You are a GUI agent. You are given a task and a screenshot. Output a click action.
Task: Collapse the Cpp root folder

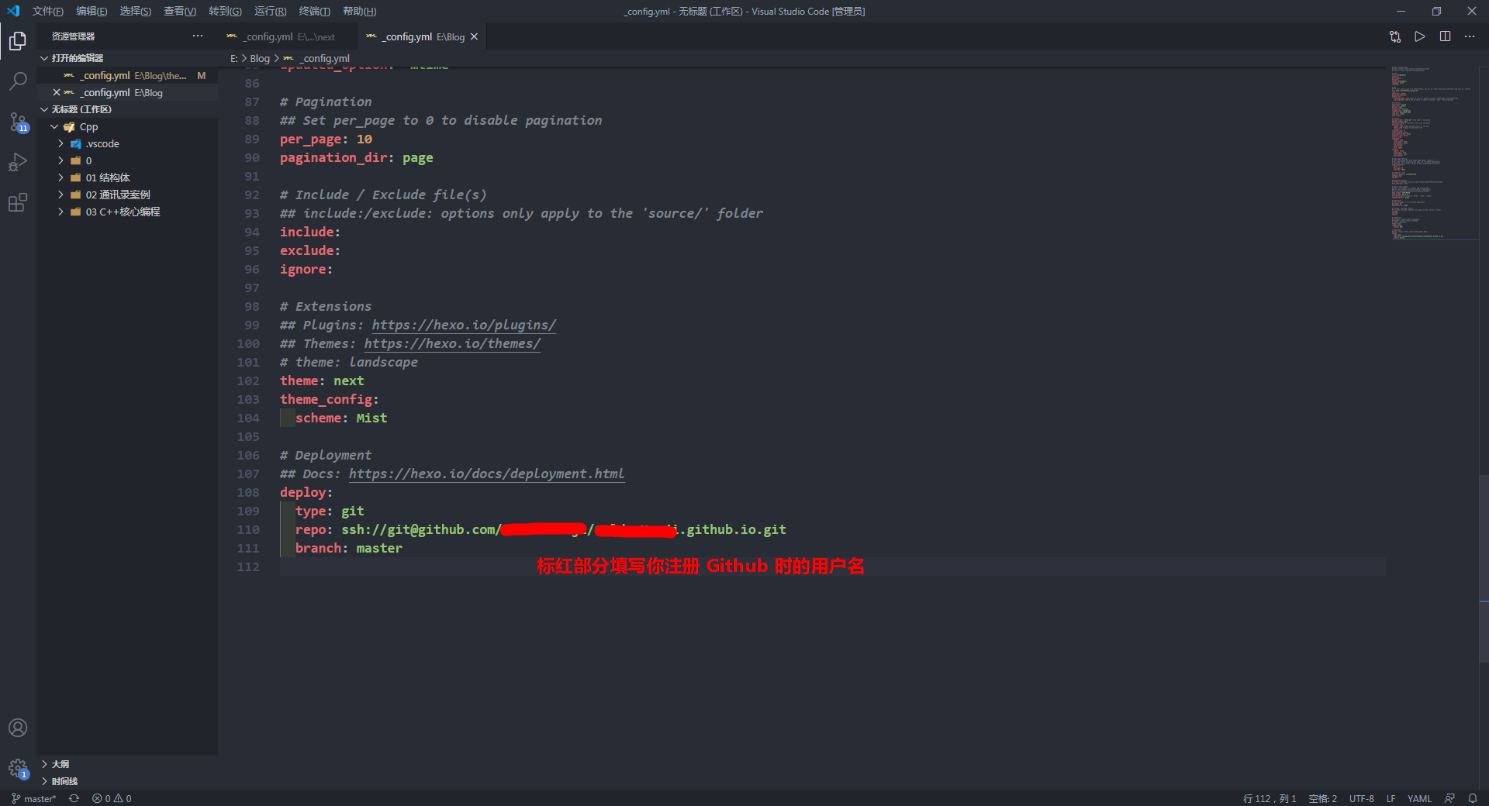point(54,126)
